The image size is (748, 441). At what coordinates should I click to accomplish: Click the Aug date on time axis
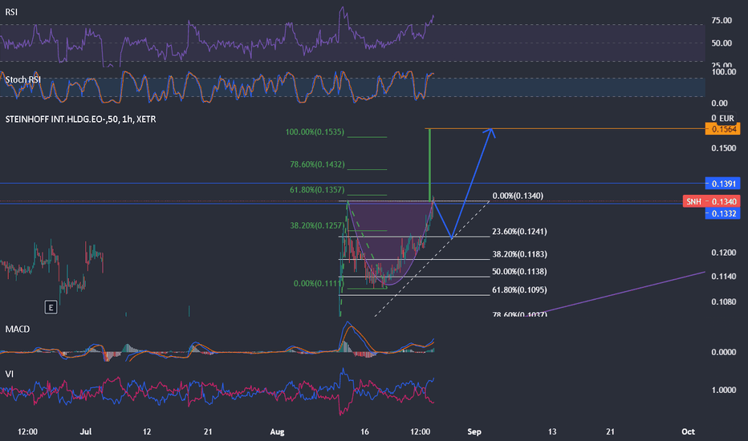tap(277, 431)
